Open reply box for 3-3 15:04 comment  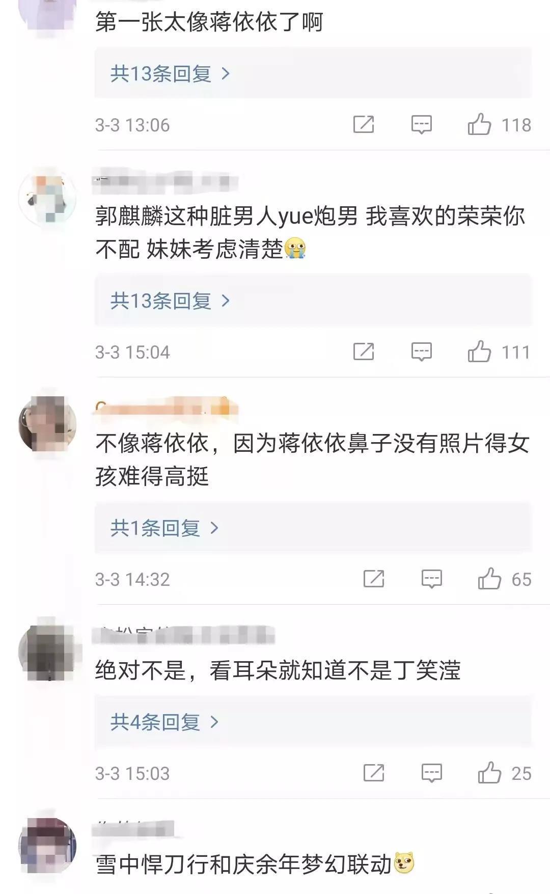[422, 351]
